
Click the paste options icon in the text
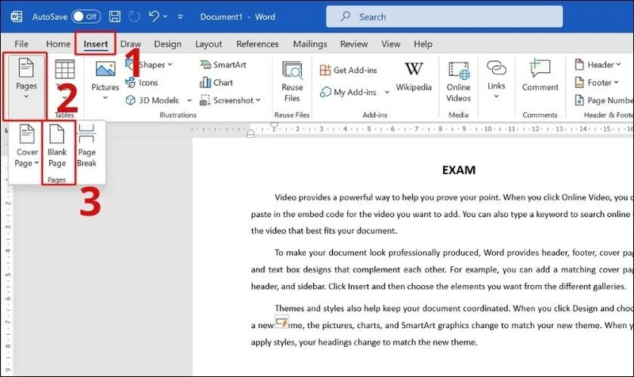pos(282,322)
